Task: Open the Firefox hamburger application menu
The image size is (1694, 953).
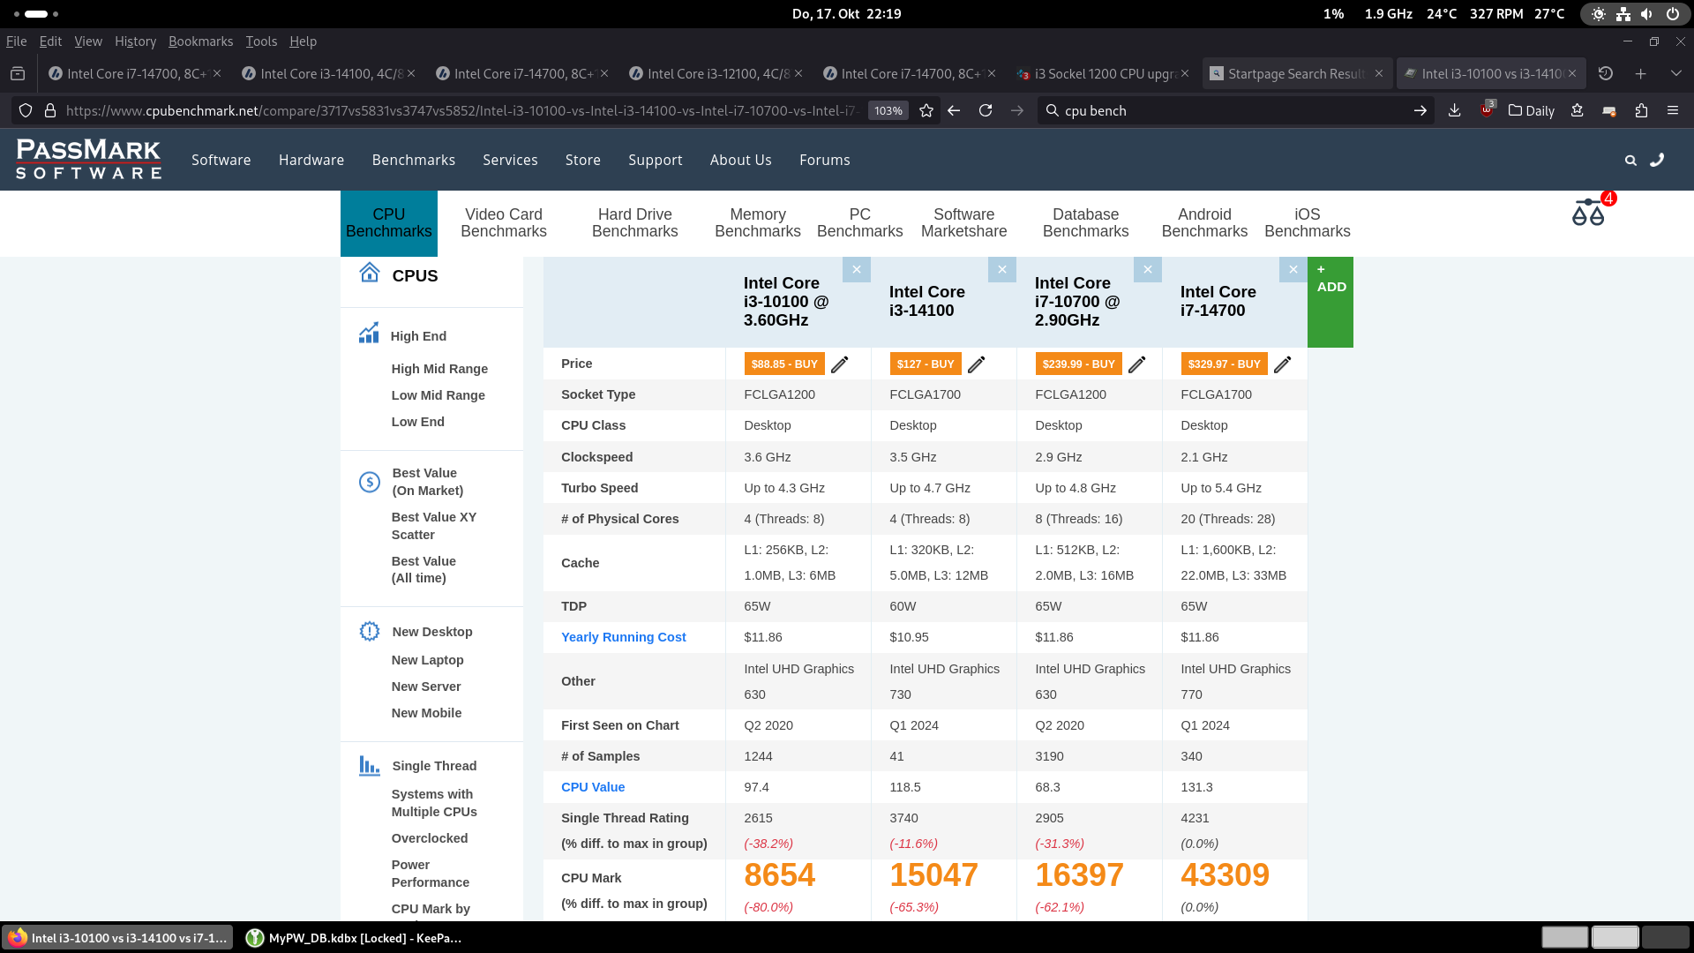Action: point(1672,110)
